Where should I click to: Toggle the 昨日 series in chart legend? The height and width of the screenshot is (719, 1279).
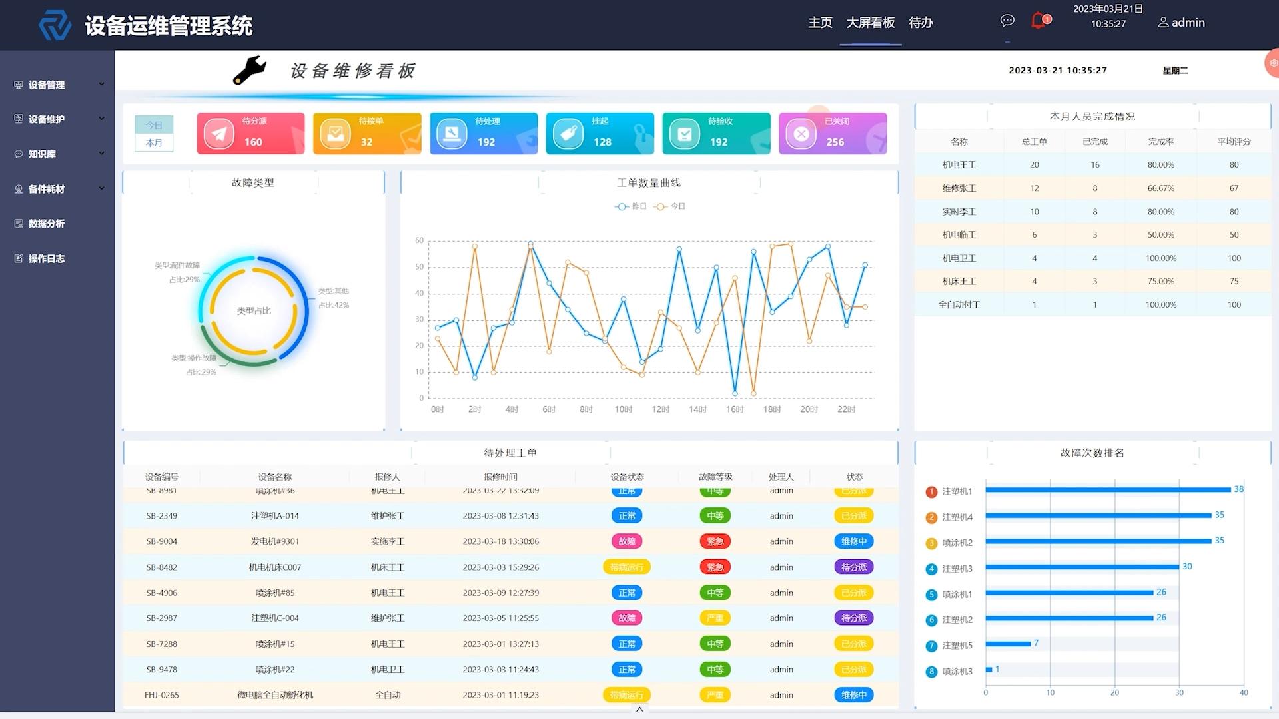pyautogui.click(x=631, y=206)
